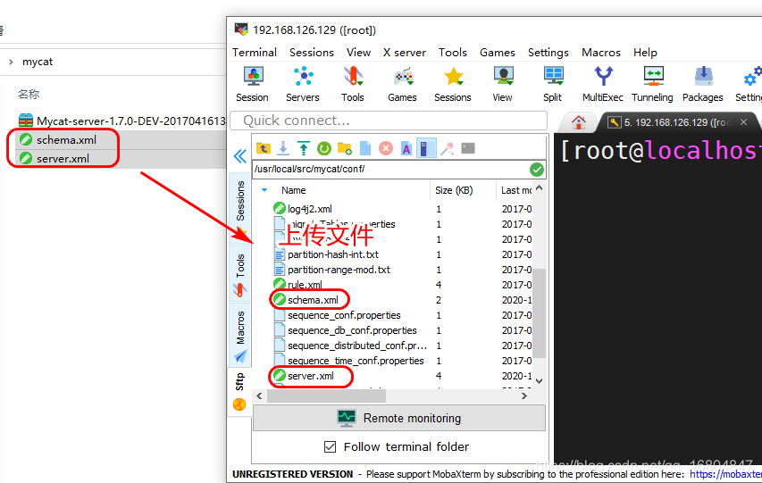Click horizontal scrollbar right arrow in file list
This screenshot has height=483, width=762.
point(523,396)
